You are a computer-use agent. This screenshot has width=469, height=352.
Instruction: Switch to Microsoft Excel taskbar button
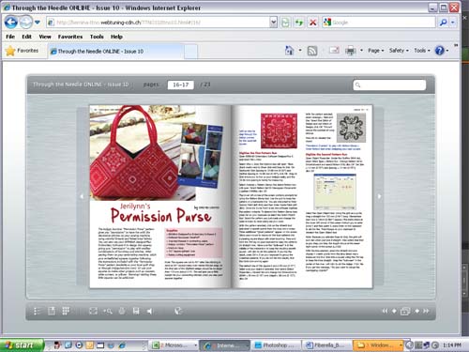coord(174,345)
